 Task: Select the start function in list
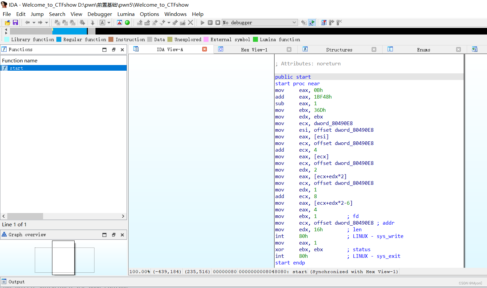coord(17,68)
